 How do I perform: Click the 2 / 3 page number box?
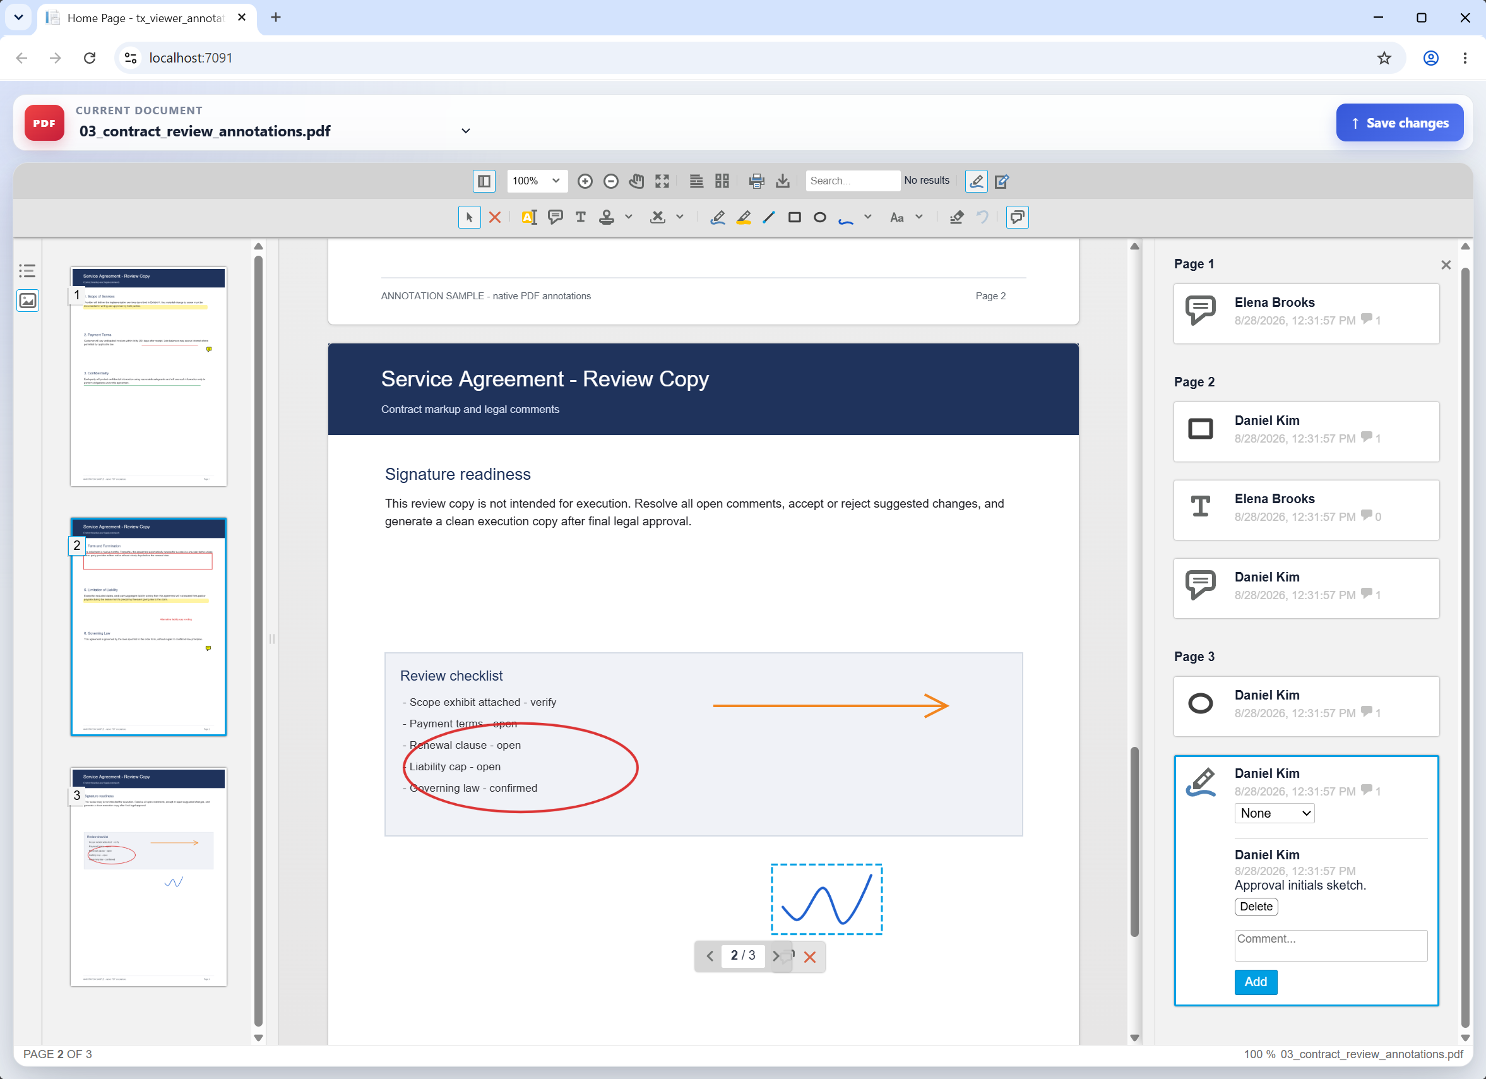[x=742, y=956]
